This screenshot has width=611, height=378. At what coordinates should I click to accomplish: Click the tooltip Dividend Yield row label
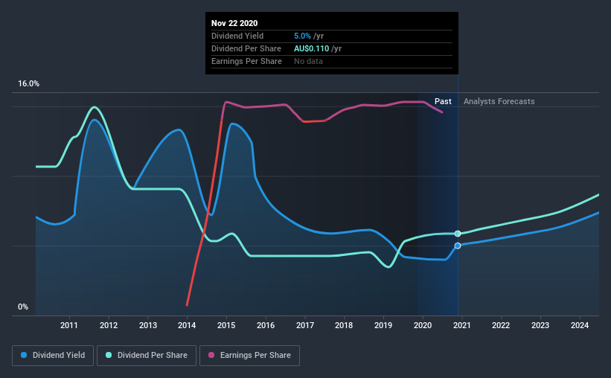tap(237, 36)
